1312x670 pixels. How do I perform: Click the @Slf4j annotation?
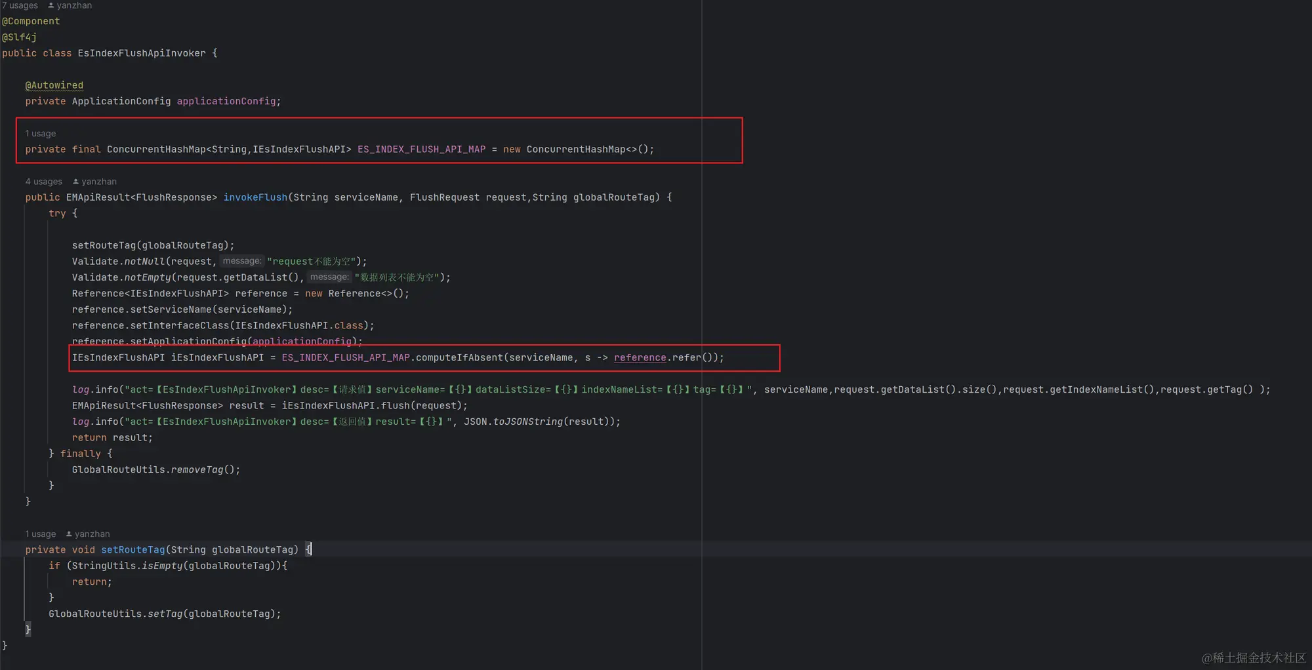[x=20, y=37]
